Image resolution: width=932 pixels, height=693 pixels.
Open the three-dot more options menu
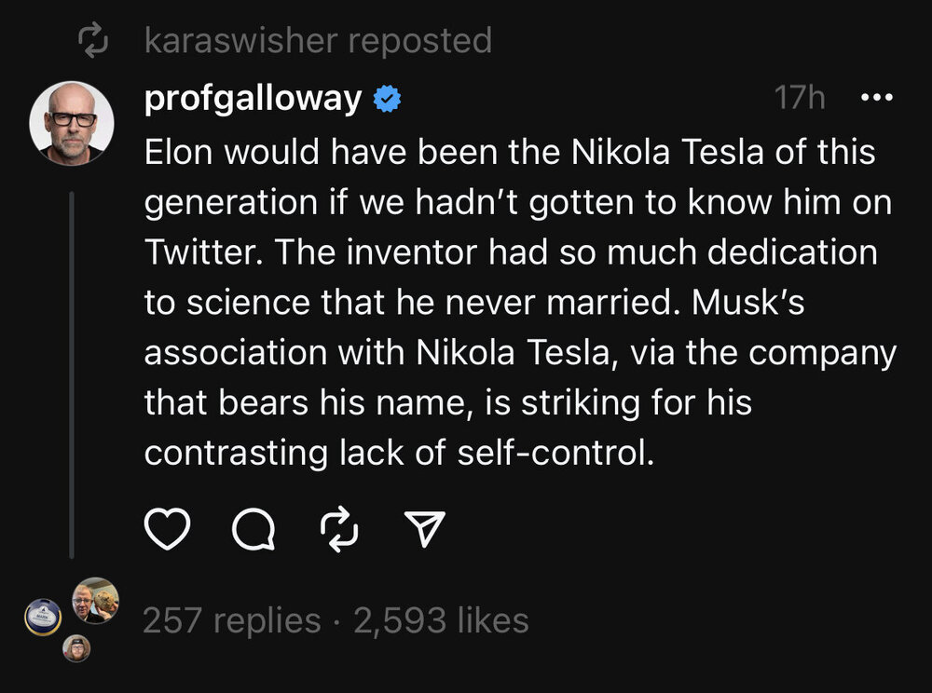point(874,98)
